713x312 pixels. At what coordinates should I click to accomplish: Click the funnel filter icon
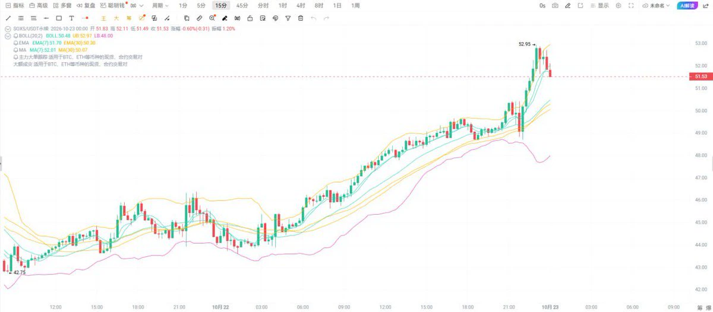(288, 18)
